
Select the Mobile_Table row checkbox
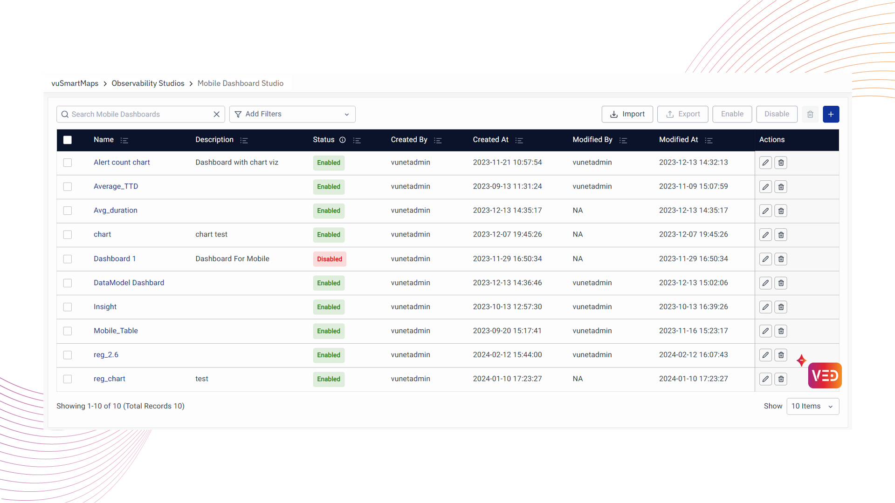click(x=68, y=331)
